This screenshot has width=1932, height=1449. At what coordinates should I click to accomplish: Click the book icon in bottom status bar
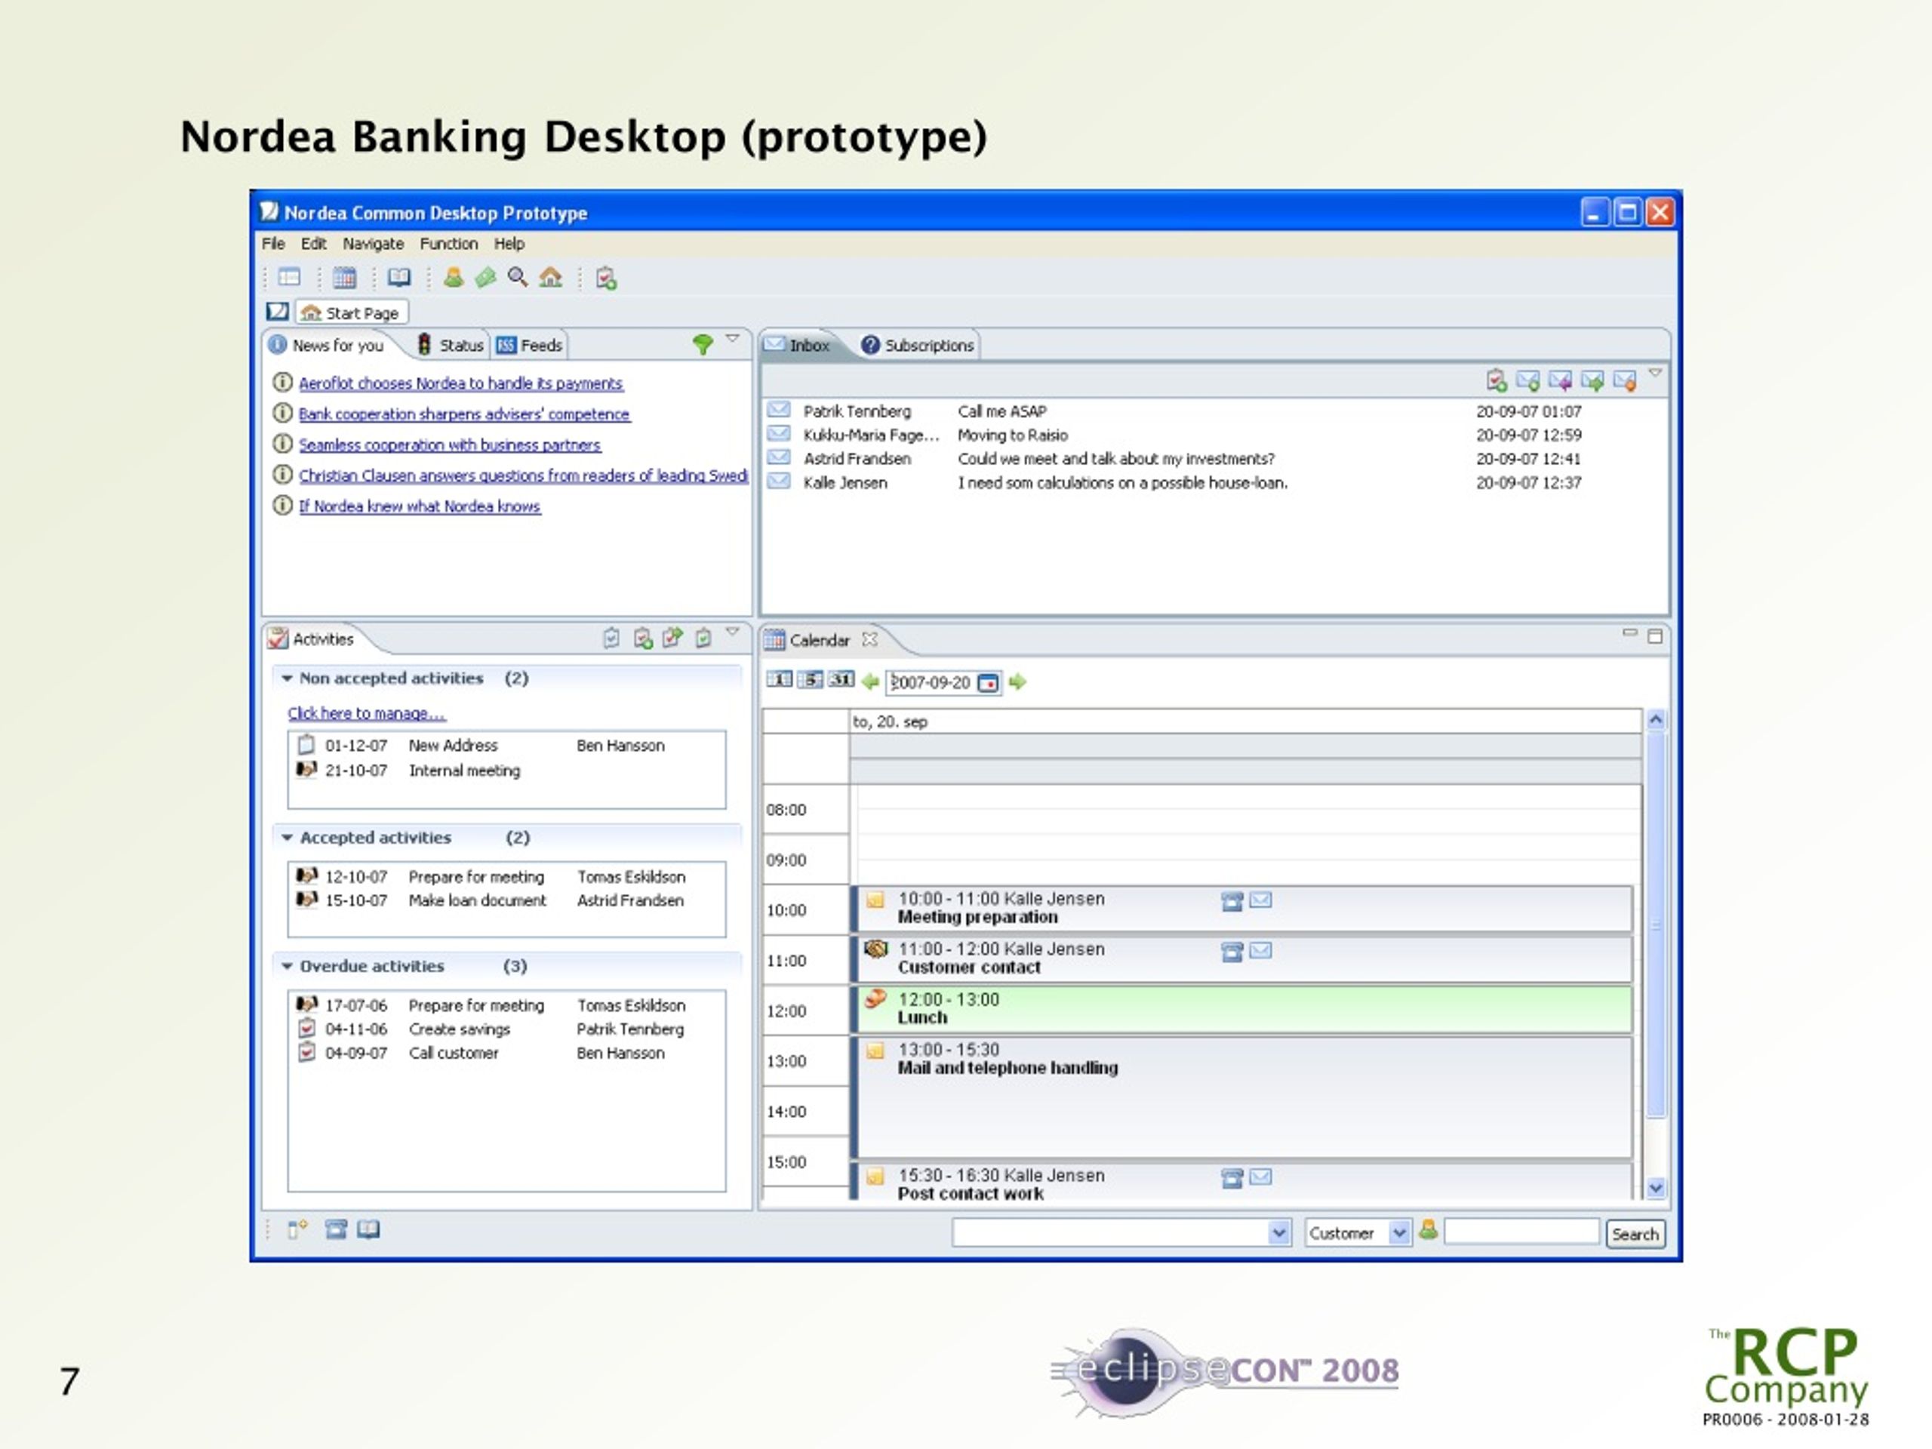coord(368,1230)
